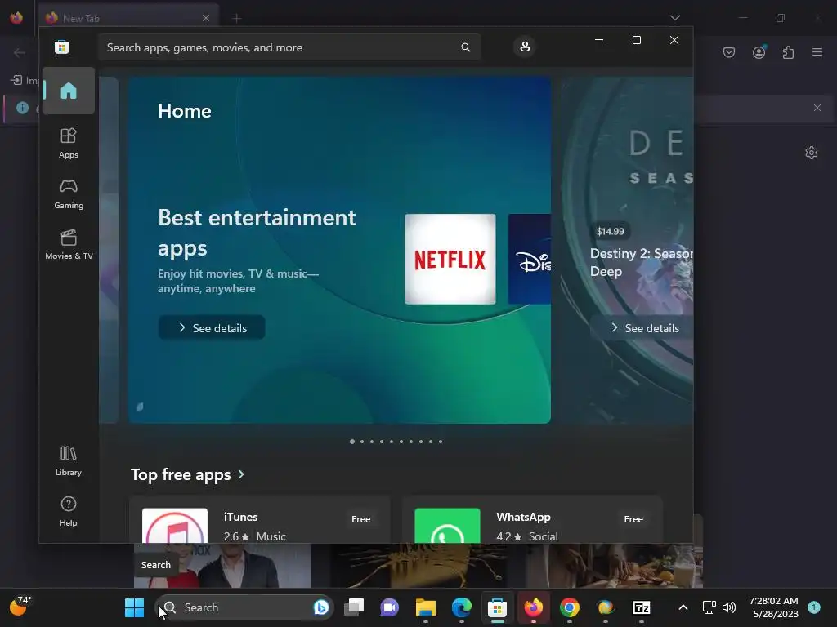
Task: Open the WhatsApp app card
Action: tap(532, 520)
